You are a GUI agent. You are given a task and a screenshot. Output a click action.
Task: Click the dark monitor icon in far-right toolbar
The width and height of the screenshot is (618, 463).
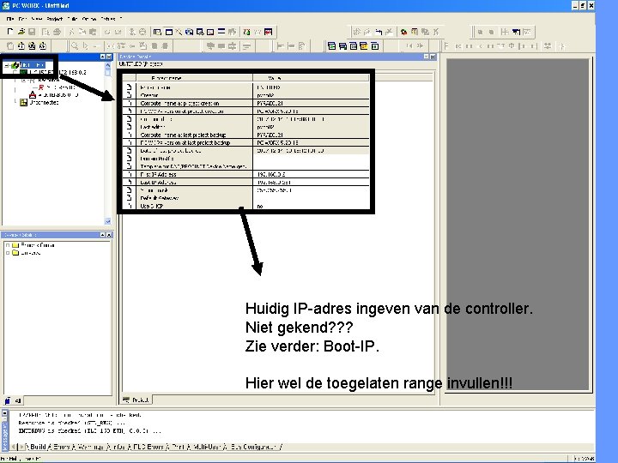click(x=516, y=32)
